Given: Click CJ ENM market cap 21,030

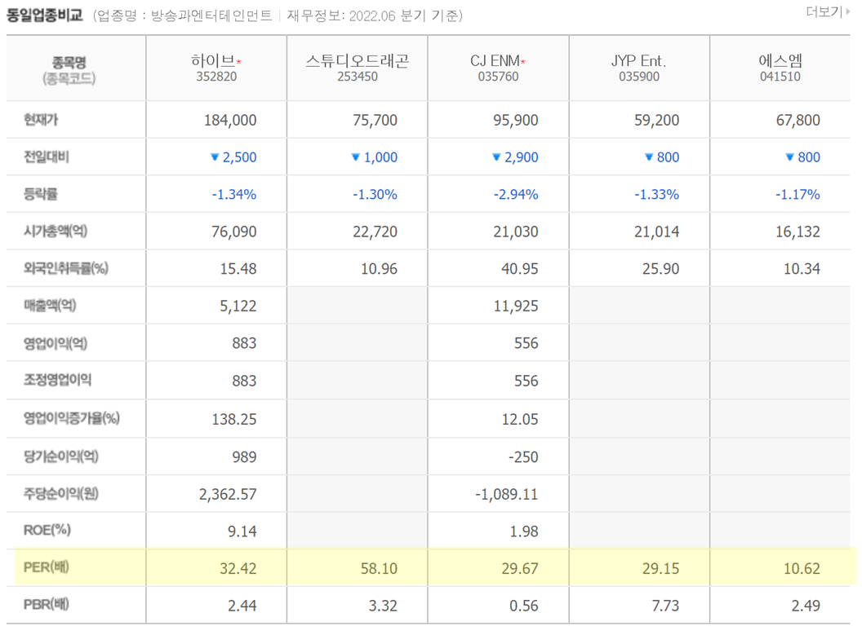Looking at the screenshot, I should (x=516, y=232).
